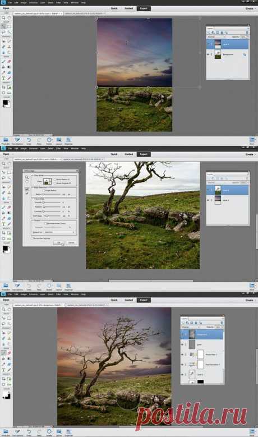Image resolution: width=258 pixels, height=437 pixels.
Task: Select Quick Selection tool in sky-transform window
Action: (x=9, y=32)
